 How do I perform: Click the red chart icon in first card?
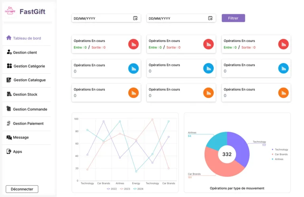click(x=133, y=44)
